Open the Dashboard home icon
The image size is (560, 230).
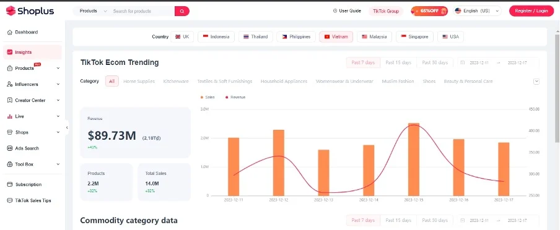click(10, 32)
